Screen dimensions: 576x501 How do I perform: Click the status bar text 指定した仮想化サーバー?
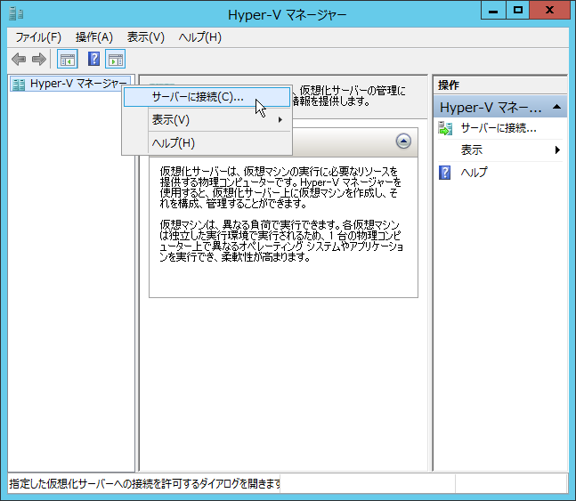(x=145, y=484)
